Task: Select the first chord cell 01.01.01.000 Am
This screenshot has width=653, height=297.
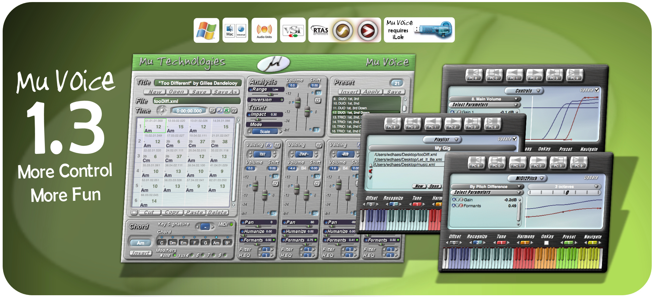Action: 155,126
